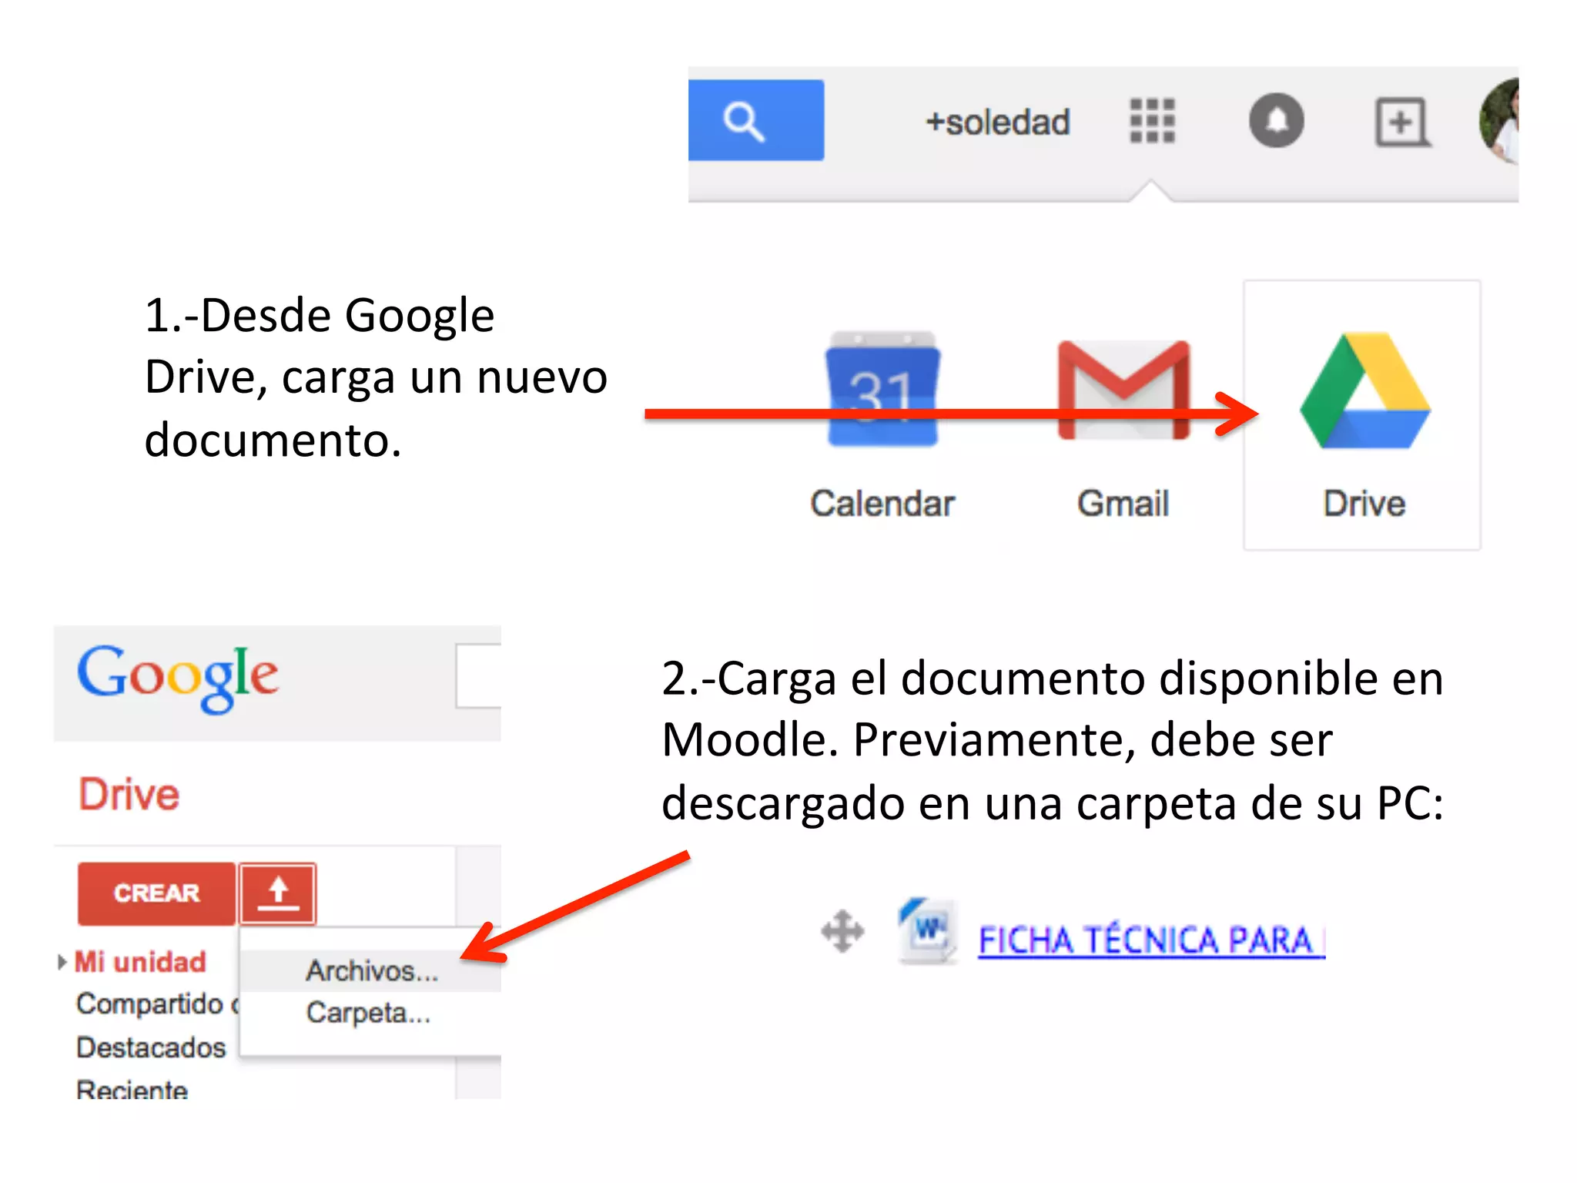The width and height of the screenshot is (1577, 1183).
Task: Open the Gmail app icon
Action: (1123, 390)
